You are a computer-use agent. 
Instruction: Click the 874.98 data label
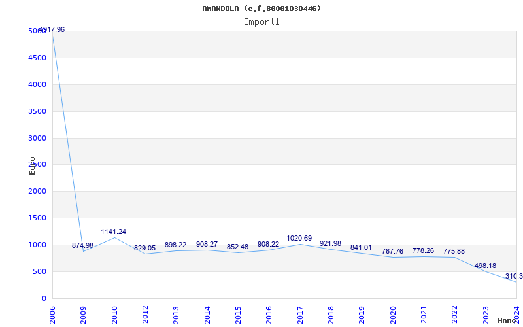pos(83,246)
